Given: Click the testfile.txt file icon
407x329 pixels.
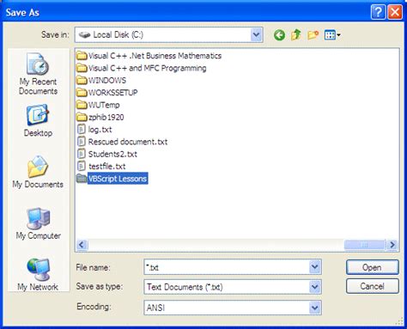Looking at the screenshot, I should coord(82,167).
